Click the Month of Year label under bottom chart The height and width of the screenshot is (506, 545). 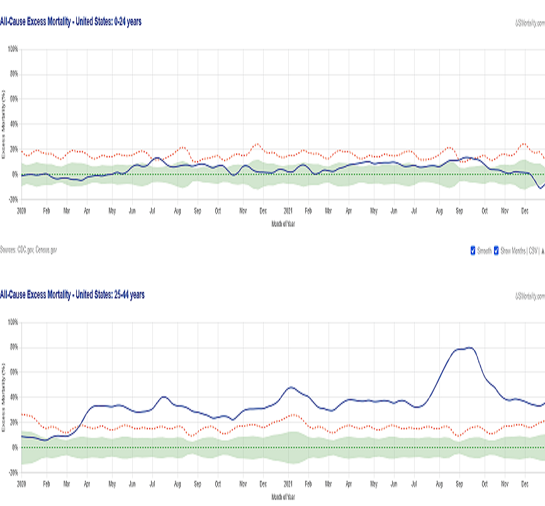click(283, 497)
